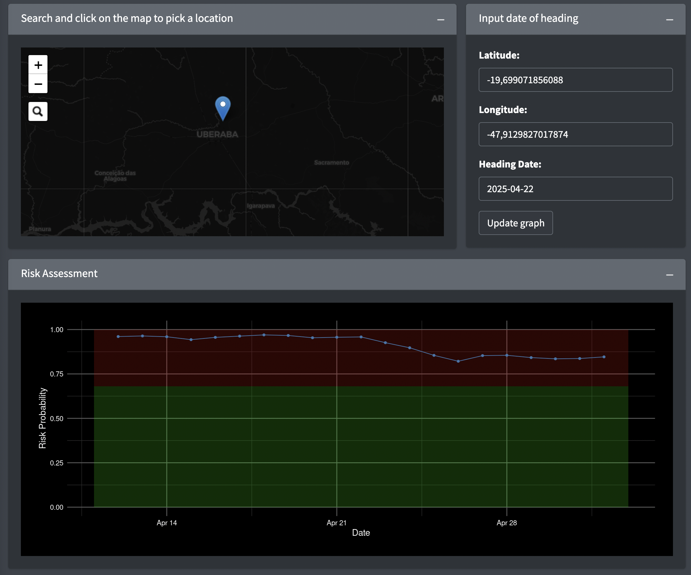
Task: Click the data point on Apr 21 gridline
Action: (337, 337)
